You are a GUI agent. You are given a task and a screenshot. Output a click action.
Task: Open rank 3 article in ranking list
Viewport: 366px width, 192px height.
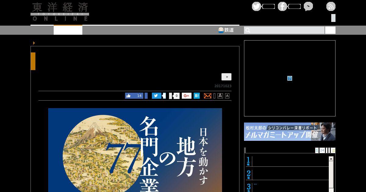point(287,187)
